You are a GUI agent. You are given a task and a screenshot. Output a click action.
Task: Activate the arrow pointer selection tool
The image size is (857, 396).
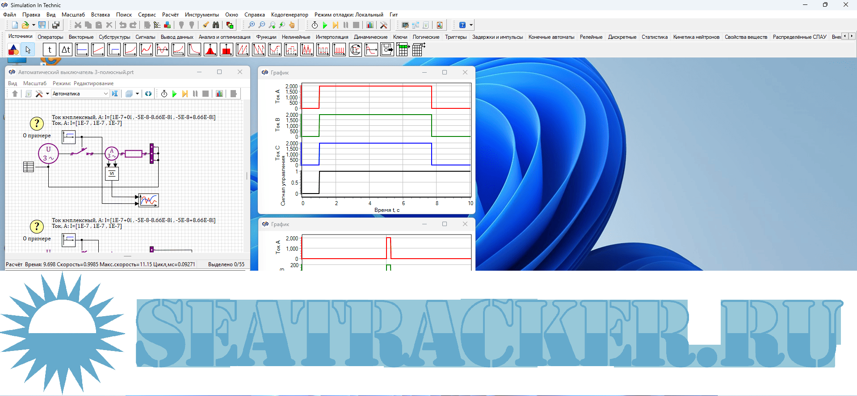tap(28, 50)
